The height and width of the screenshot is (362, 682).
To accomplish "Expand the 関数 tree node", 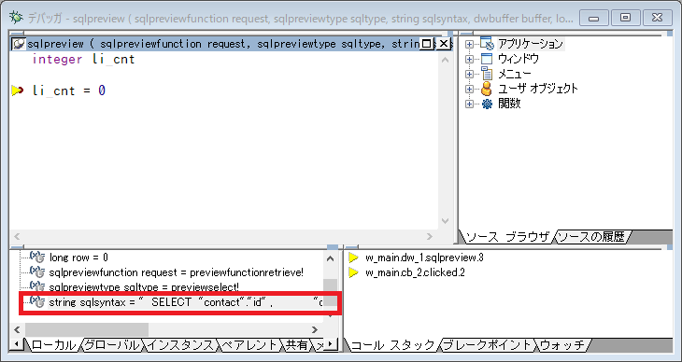I will [x=469, y=104].
